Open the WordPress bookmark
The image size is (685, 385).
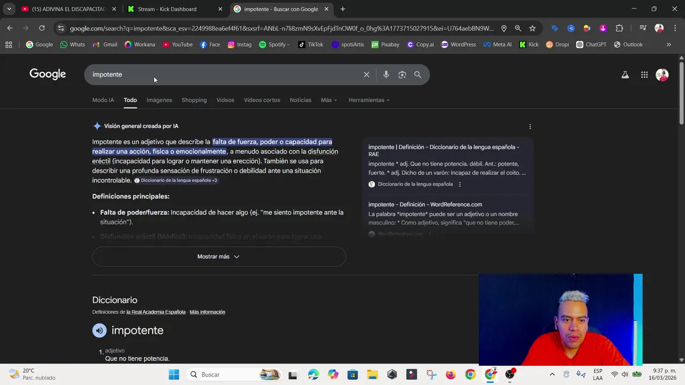point(458,44)
